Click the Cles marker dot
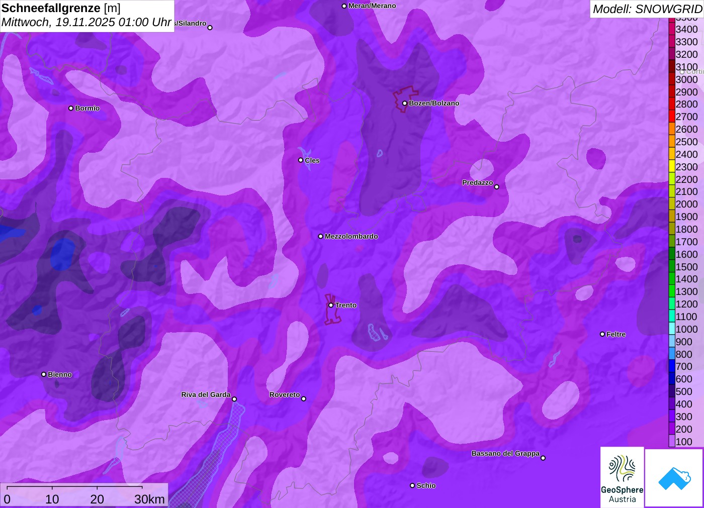Viewport: 704px width, 508px height. 301,160
